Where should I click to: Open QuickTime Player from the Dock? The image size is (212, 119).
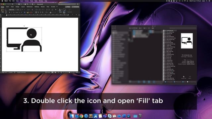coord(129,116)
